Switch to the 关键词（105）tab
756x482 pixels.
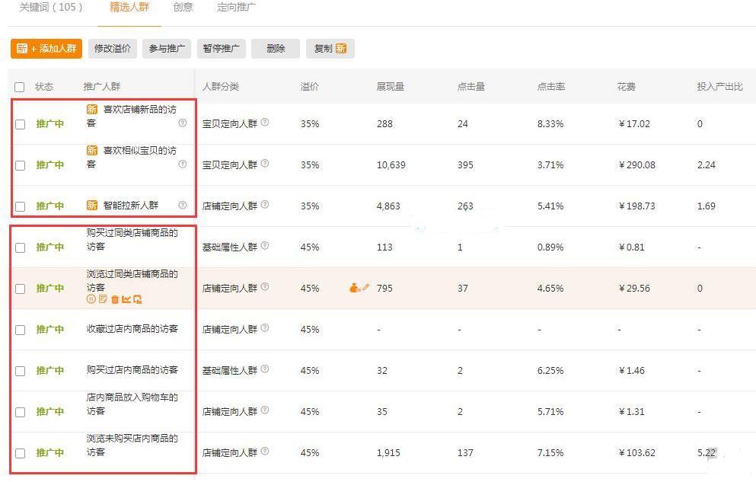pyautogui.click(x=50, y=8)
